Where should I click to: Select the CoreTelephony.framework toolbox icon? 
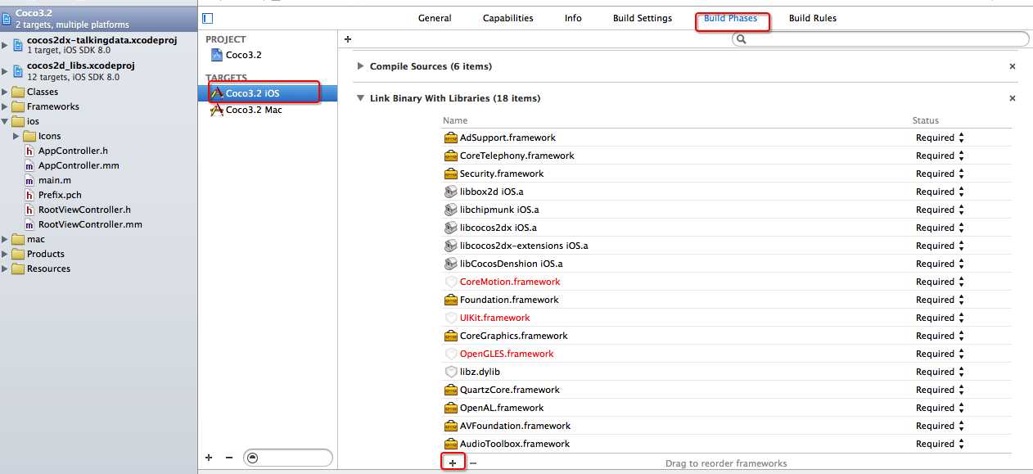click(x=450, y=156)
